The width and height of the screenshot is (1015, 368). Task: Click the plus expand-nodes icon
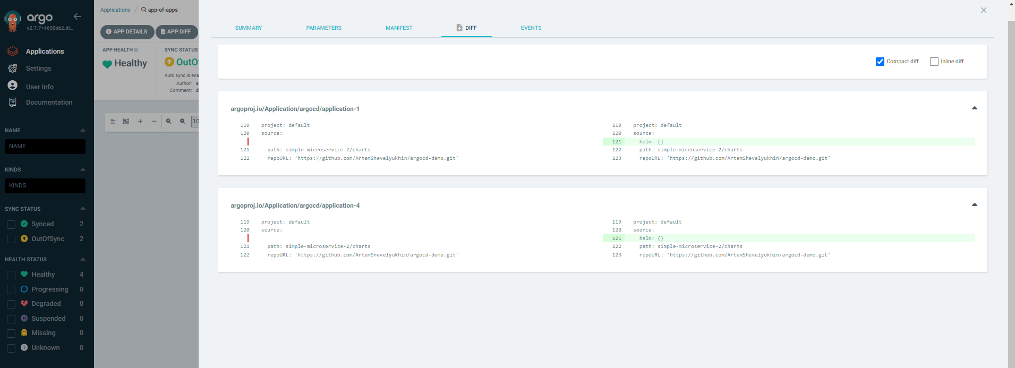[140, 122]
